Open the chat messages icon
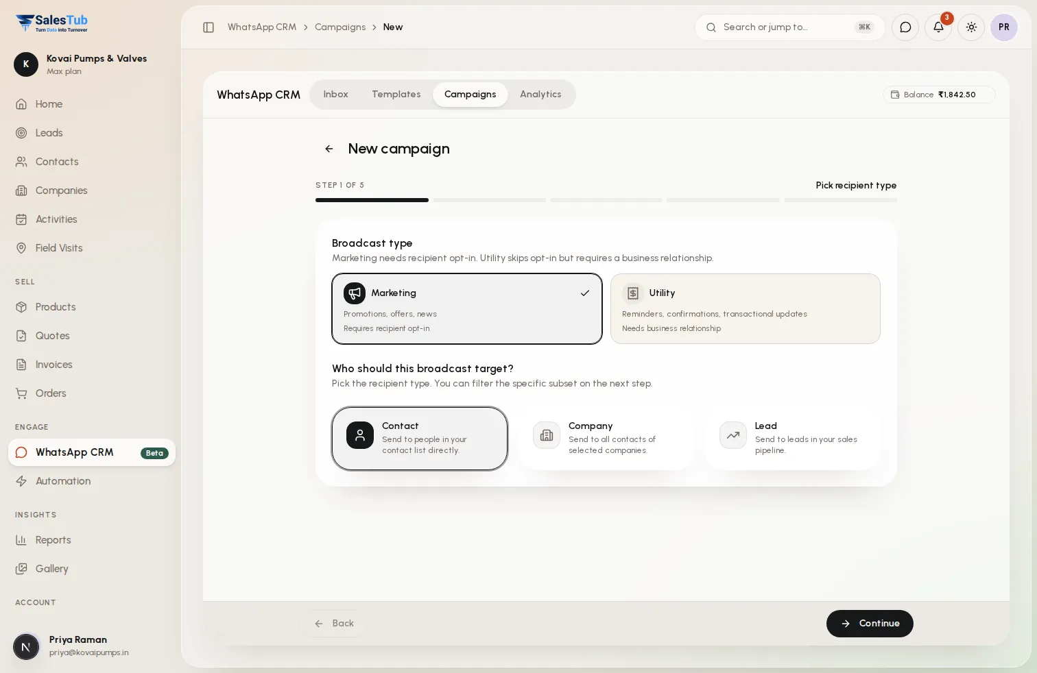The height and width of the screenshot is (673, 1037). [x=905, y=27]
